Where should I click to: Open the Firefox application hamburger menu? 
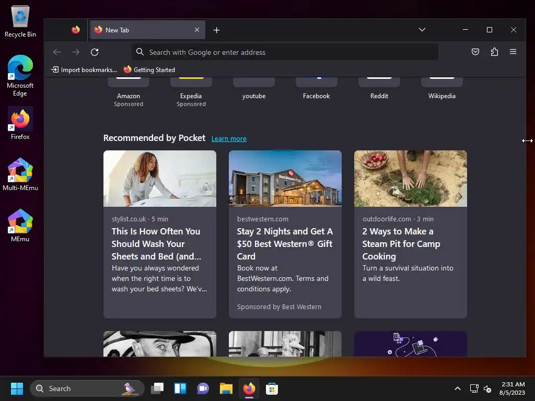tap(513, 52)
